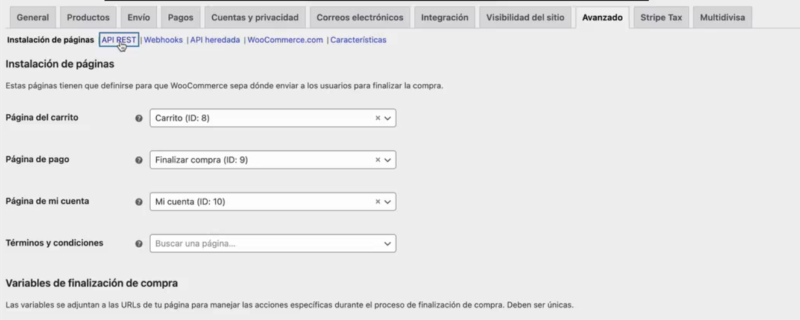800x320 pixels.
Task: Switch to Cuentas y privacidad tab
Action: pos(255,17)
